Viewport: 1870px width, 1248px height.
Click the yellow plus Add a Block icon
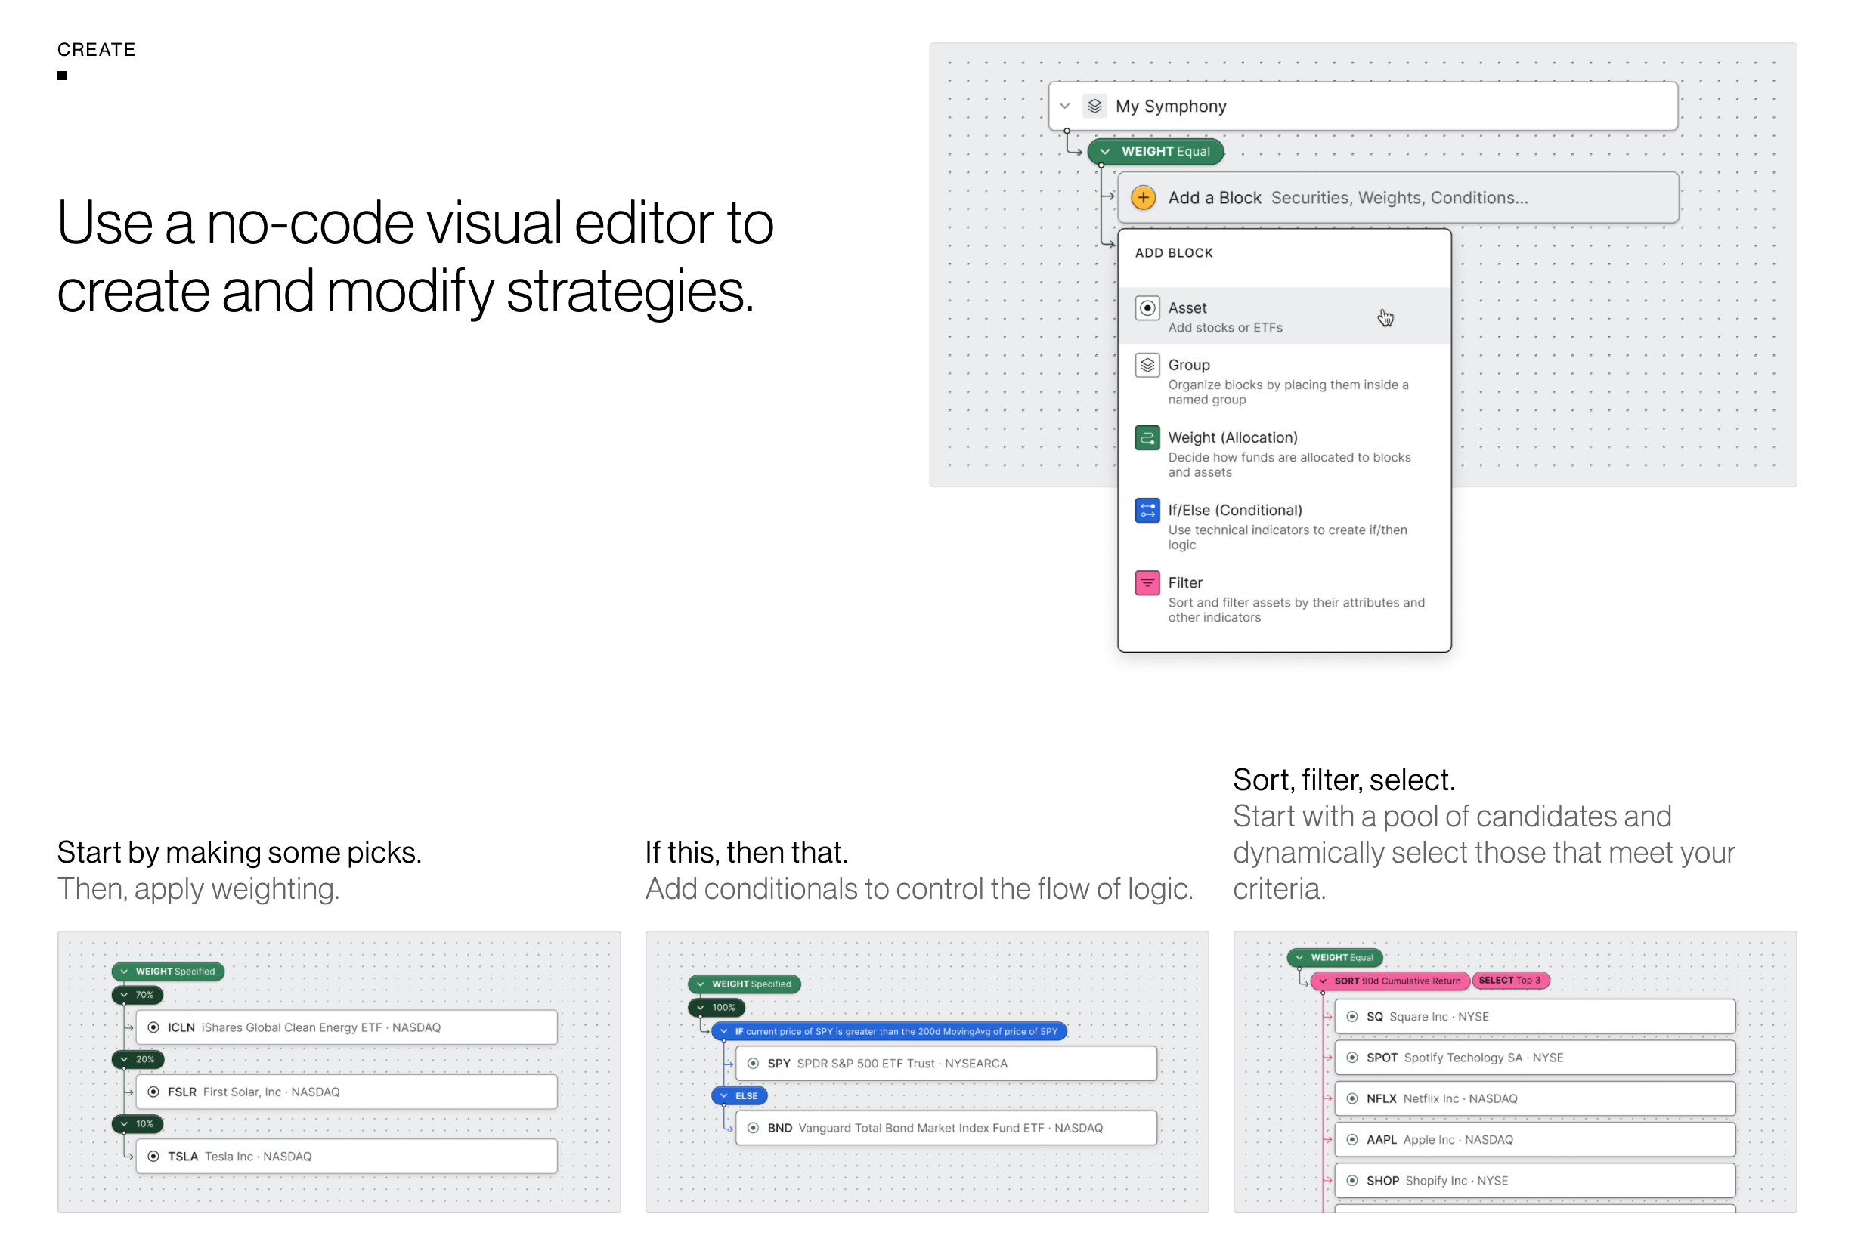1141,196
